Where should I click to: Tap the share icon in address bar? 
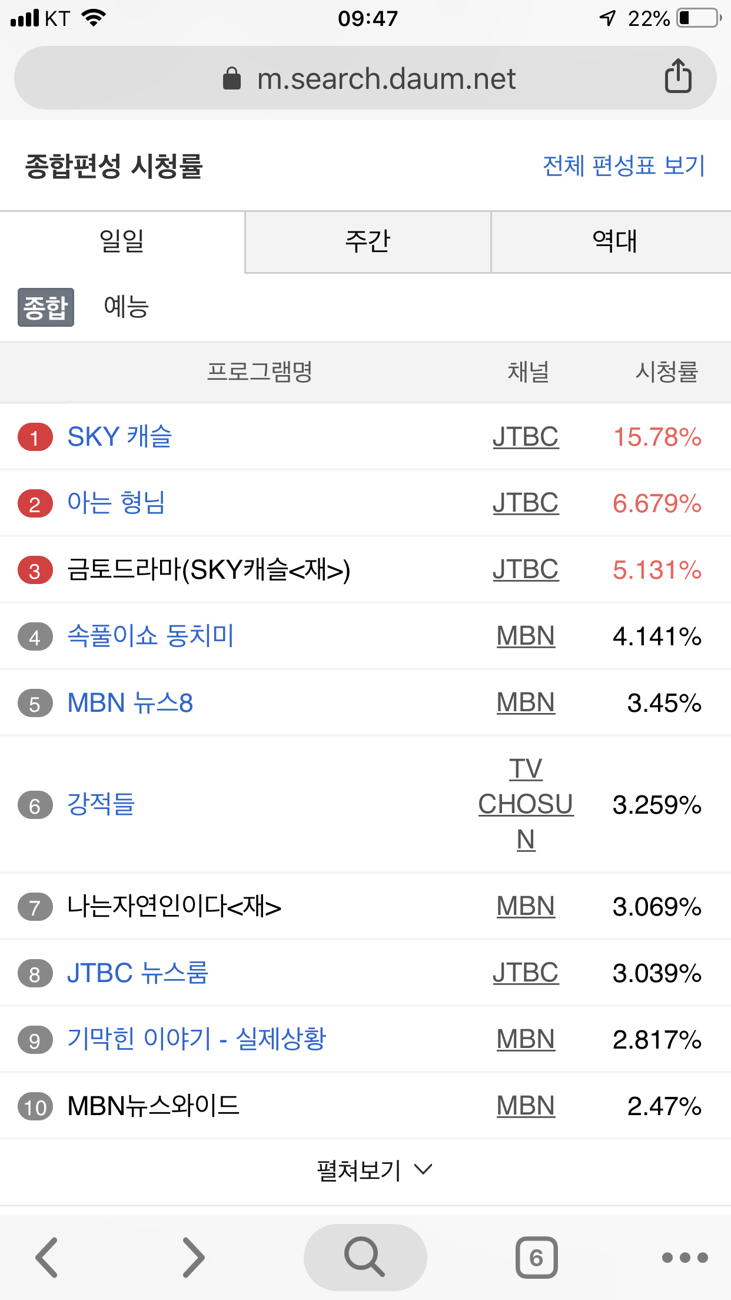[x=677, y=77]
